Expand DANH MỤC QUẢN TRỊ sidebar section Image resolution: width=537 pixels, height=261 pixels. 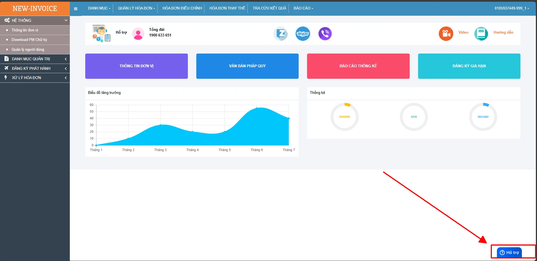tap(35, 59)
